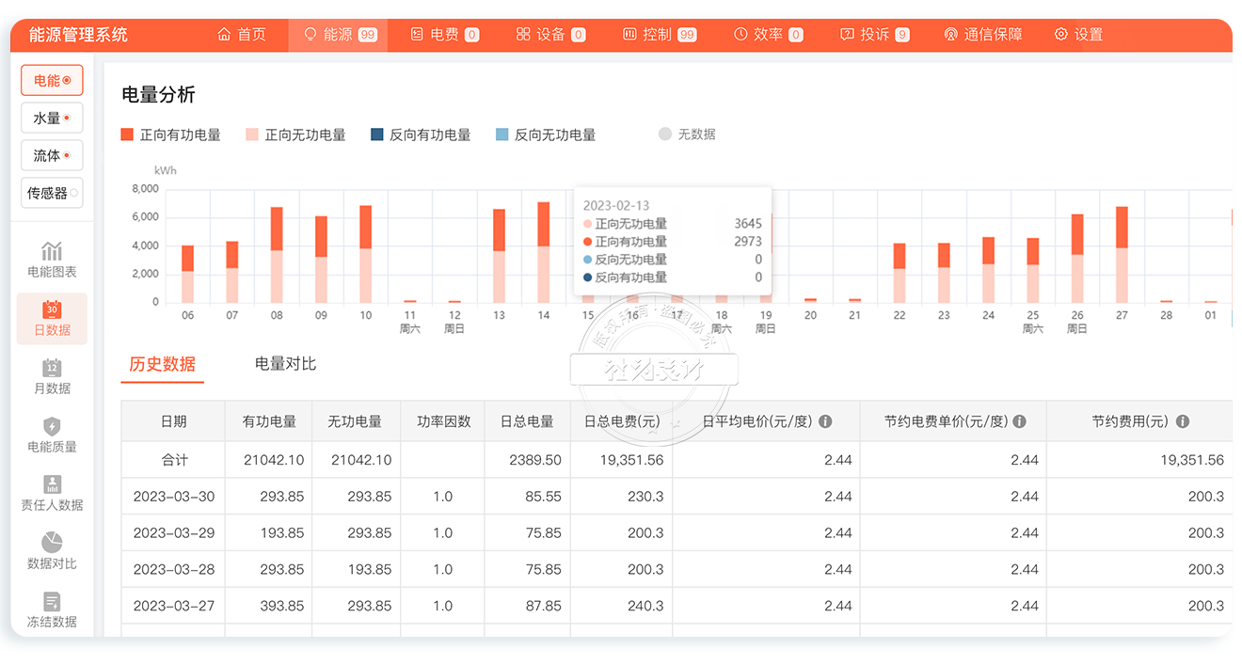1242x665 pixels.
Task: Click the home icon beside 首页
Action: 224,35
